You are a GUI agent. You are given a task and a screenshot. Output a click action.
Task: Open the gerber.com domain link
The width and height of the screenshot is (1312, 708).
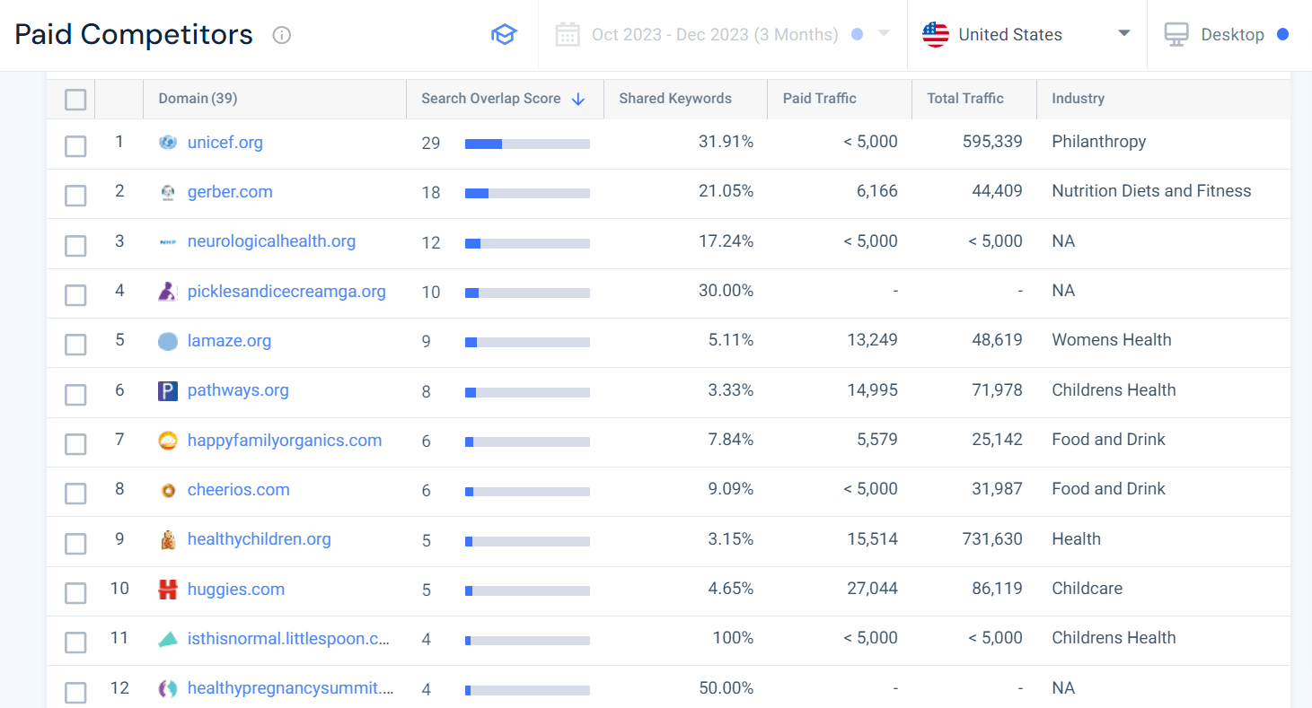coord(230,192)
